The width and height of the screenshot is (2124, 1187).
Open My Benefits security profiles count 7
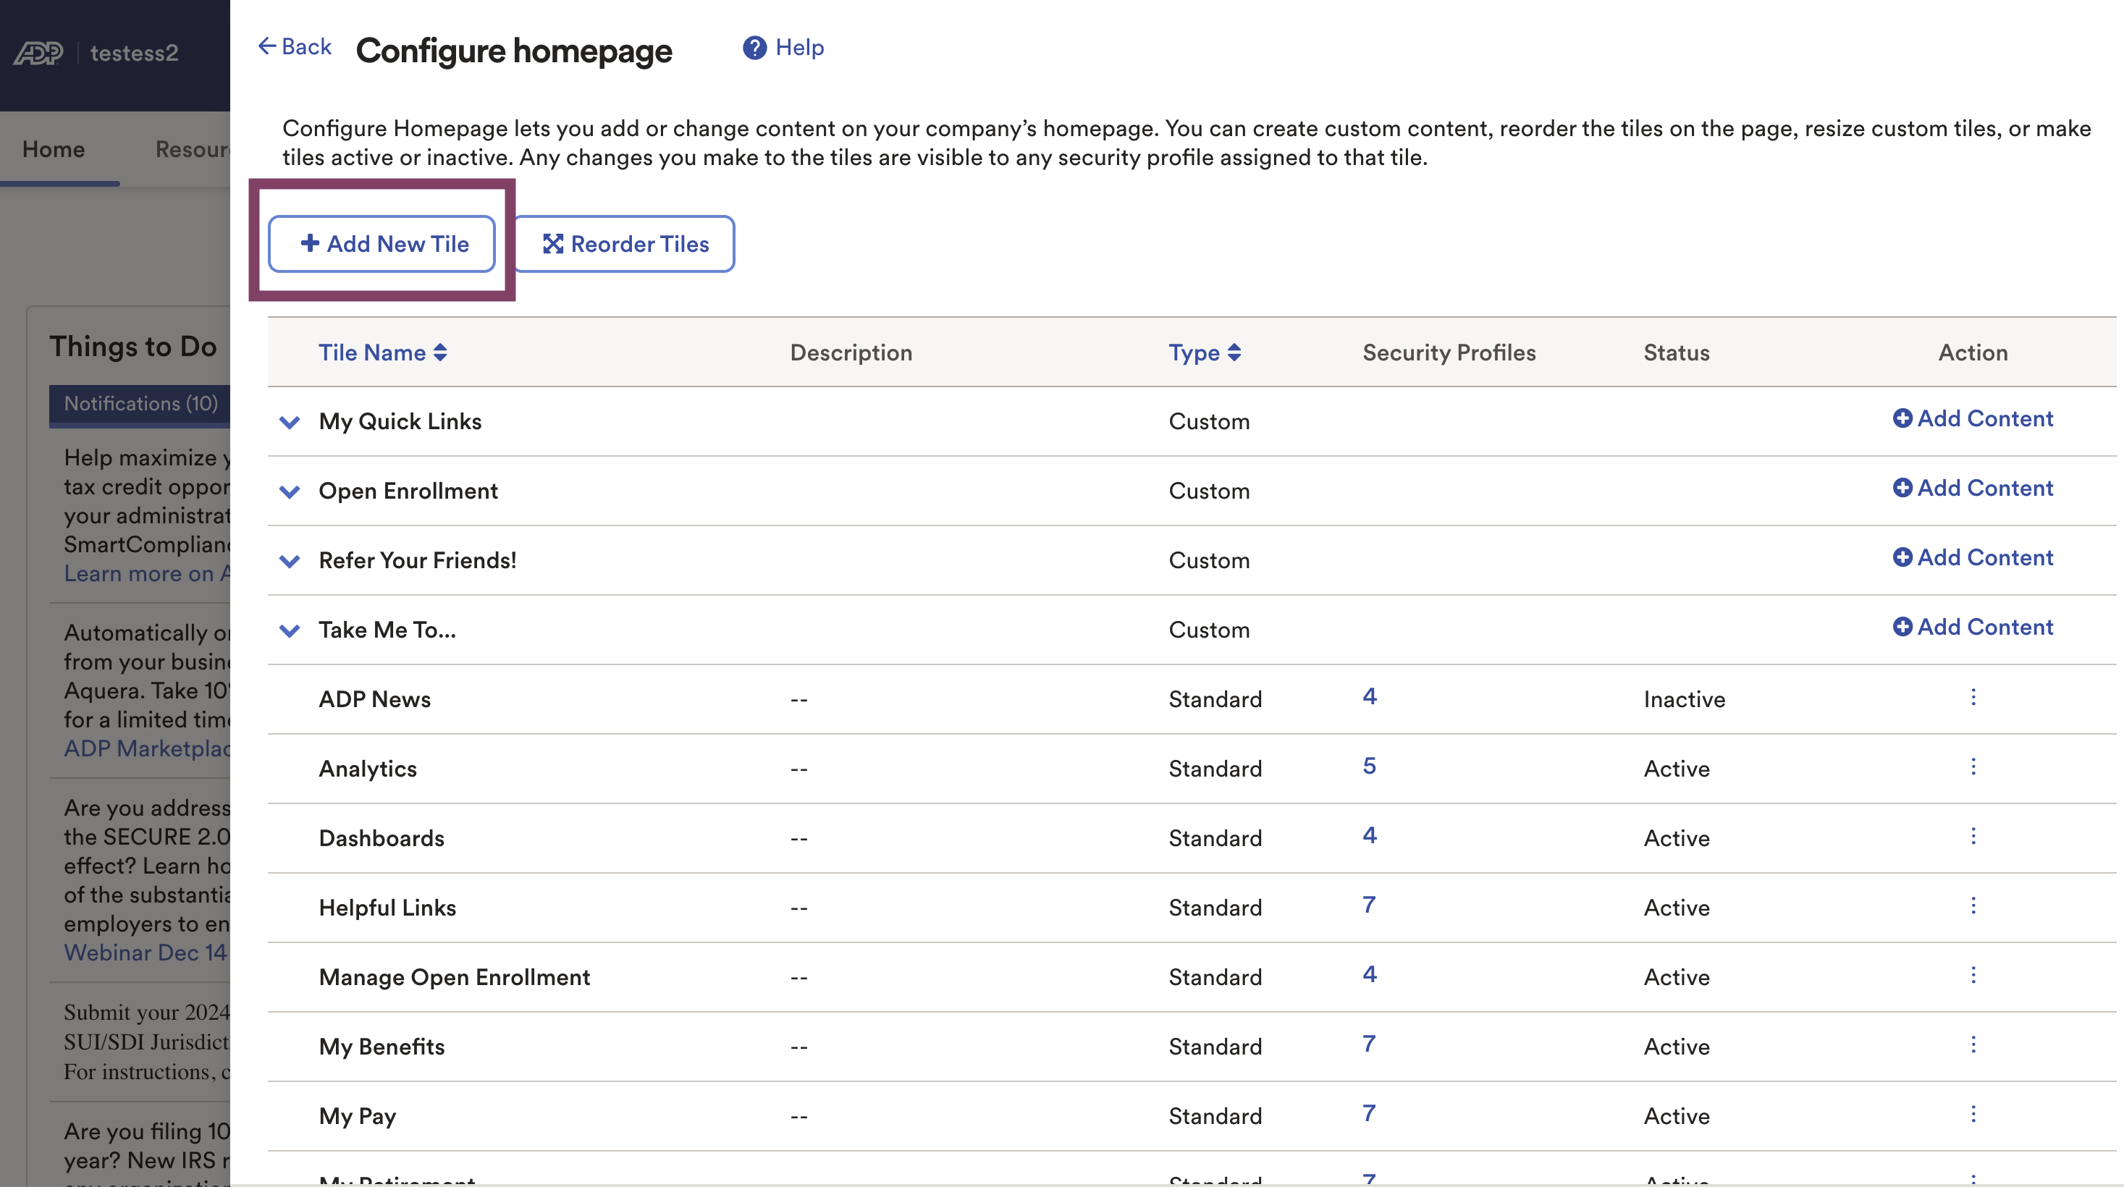pos(1369,1044)
